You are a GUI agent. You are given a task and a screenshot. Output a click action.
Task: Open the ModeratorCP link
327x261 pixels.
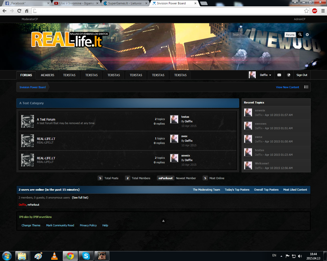tap(30, 19)
